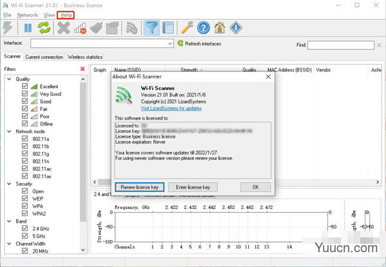Uncheck the 2.4 GHz band filter
The height and width of the screenshot is (267, 386).
coord(24,228)
